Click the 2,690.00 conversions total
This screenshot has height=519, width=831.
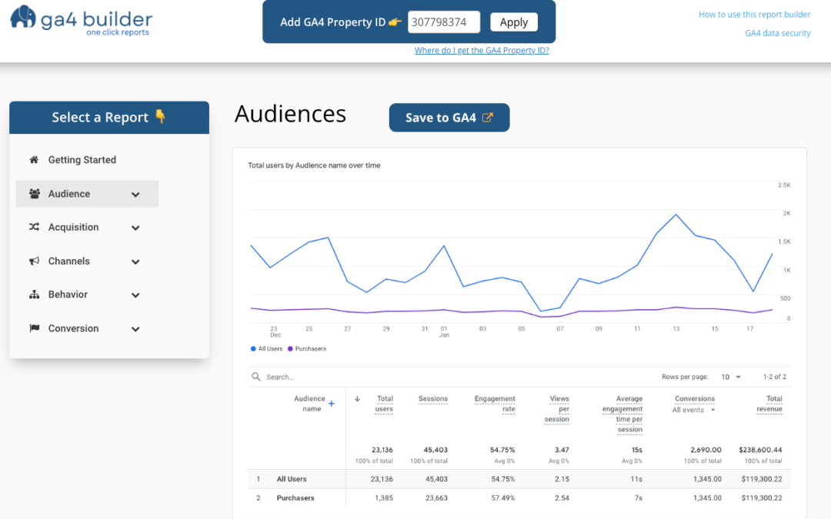click(x=706, y=450)
